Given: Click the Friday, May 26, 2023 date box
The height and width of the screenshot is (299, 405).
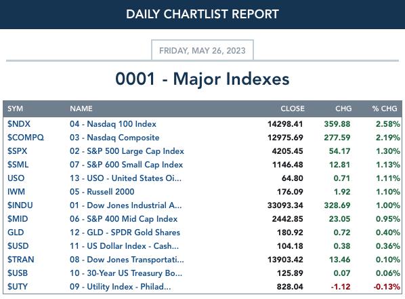Looking at the screenshot, I should click(202, 50).
